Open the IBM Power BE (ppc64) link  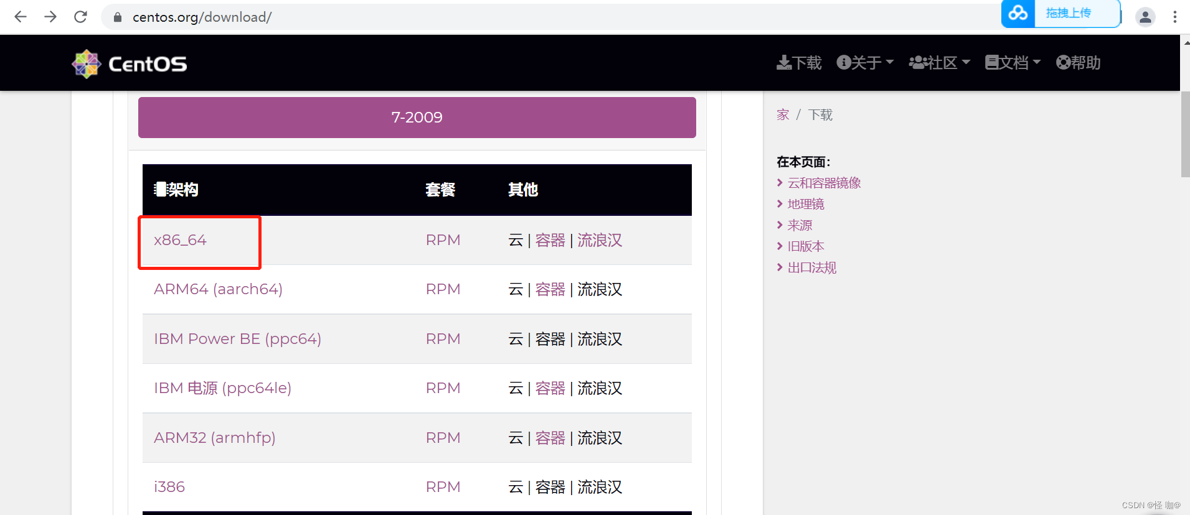tap(237, 339)
